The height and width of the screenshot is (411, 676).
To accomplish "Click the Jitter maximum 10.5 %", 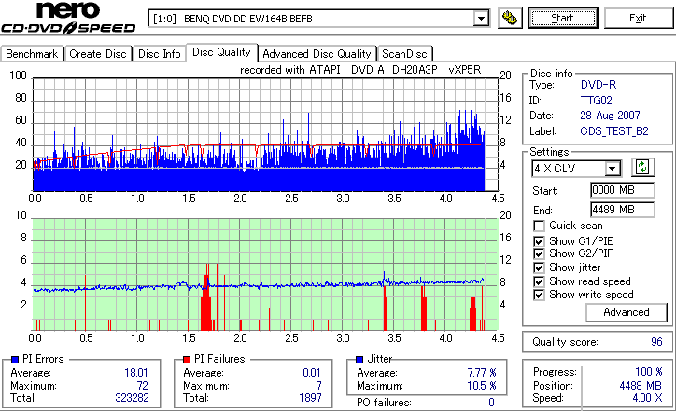I will click(482, 386).
